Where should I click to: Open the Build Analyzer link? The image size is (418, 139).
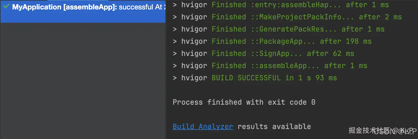203,127
